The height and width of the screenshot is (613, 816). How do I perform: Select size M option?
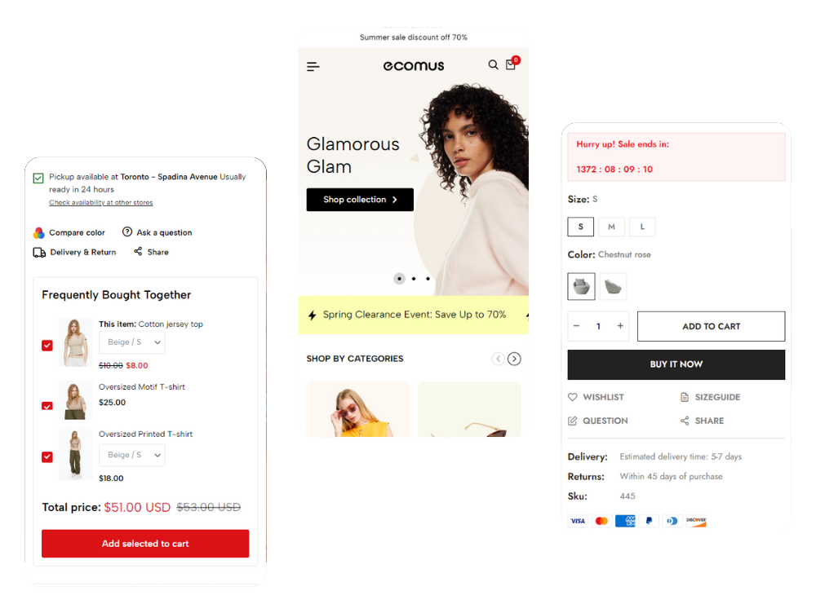611,227
